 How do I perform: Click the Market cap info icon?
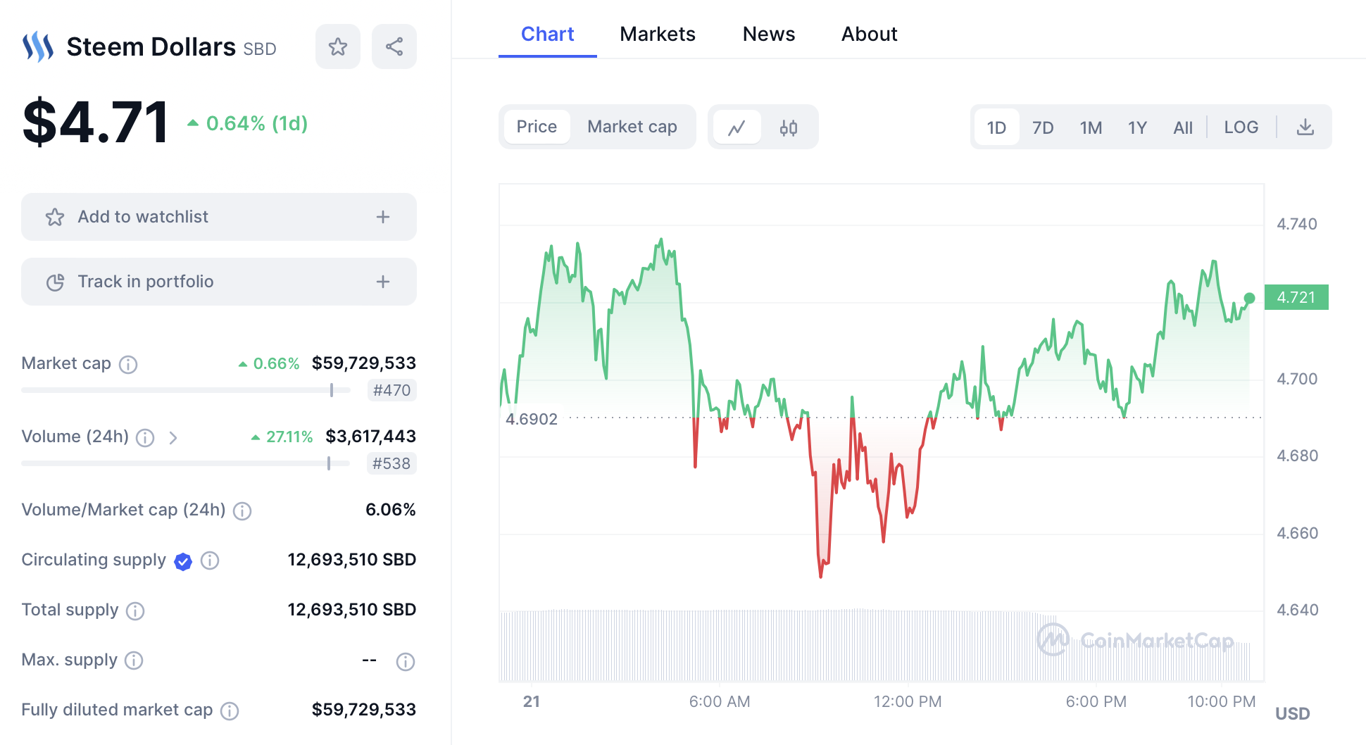128,364
